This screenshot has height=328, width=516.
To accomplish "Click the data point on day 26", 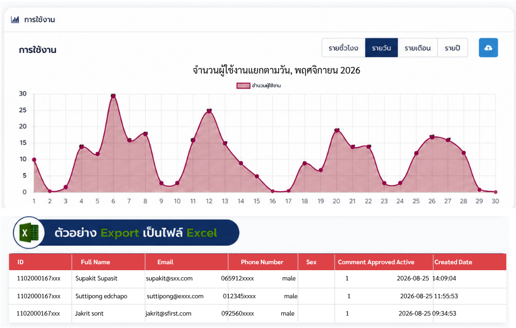I will (432, 137).
